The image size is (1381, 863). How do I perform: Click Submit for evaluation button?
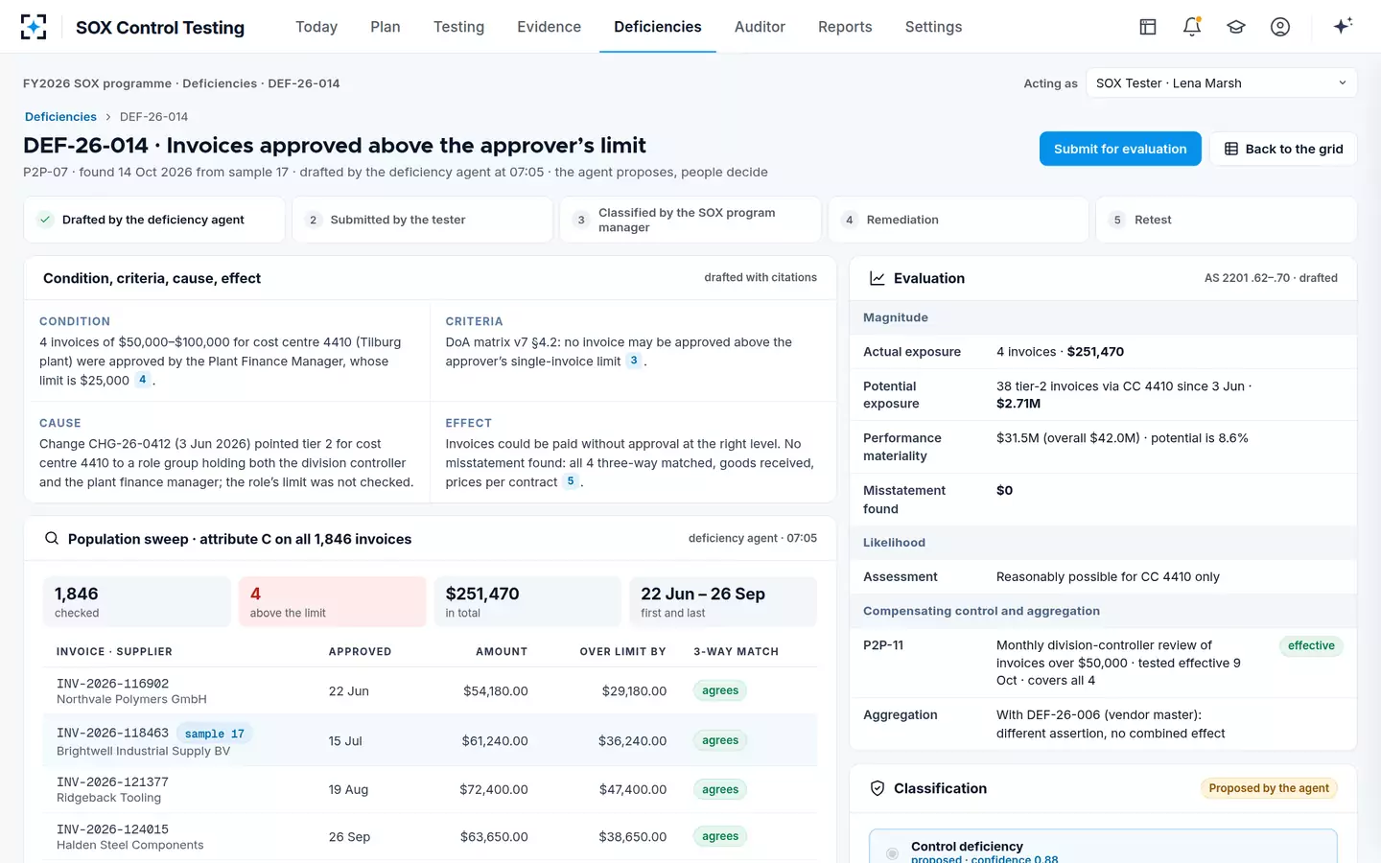pyautogui.click(x=1120, y=149)
